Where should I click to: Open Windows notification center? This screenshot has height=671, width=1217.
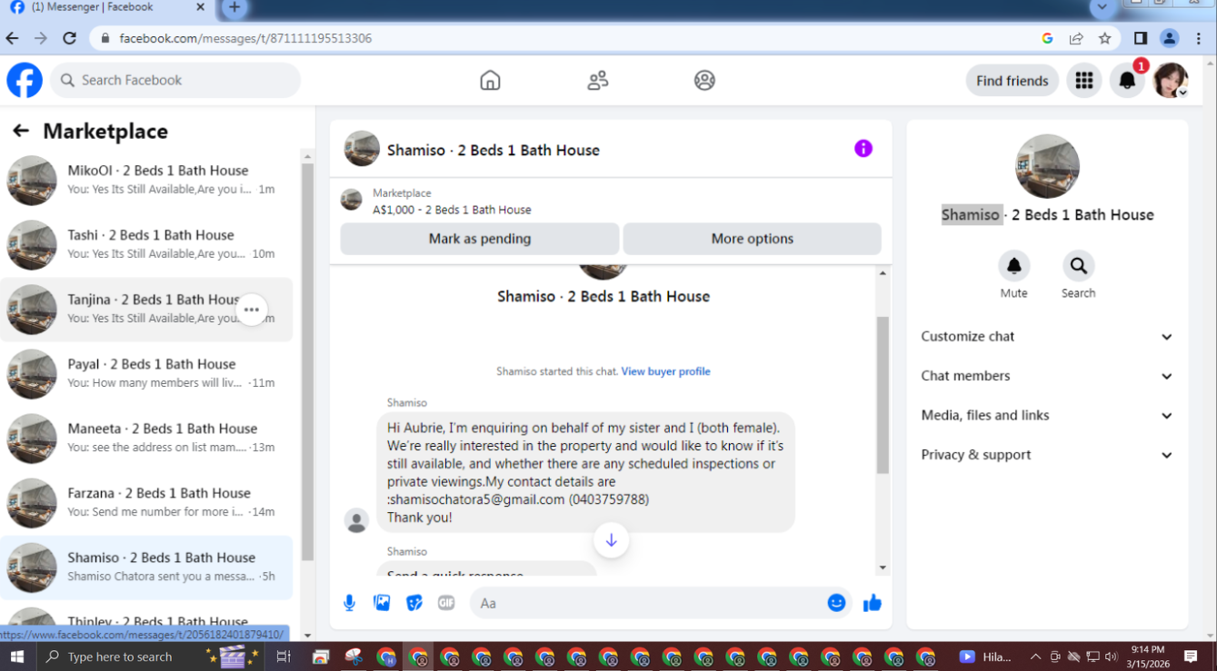(1191, 656)
